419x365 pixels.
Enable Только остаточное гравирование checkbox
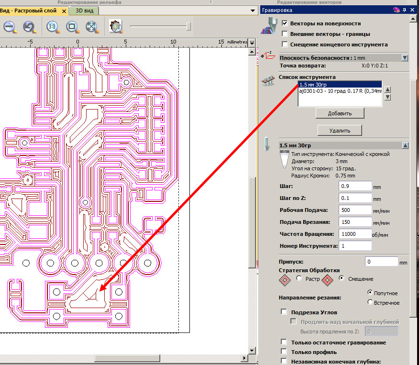pos(284,342)
